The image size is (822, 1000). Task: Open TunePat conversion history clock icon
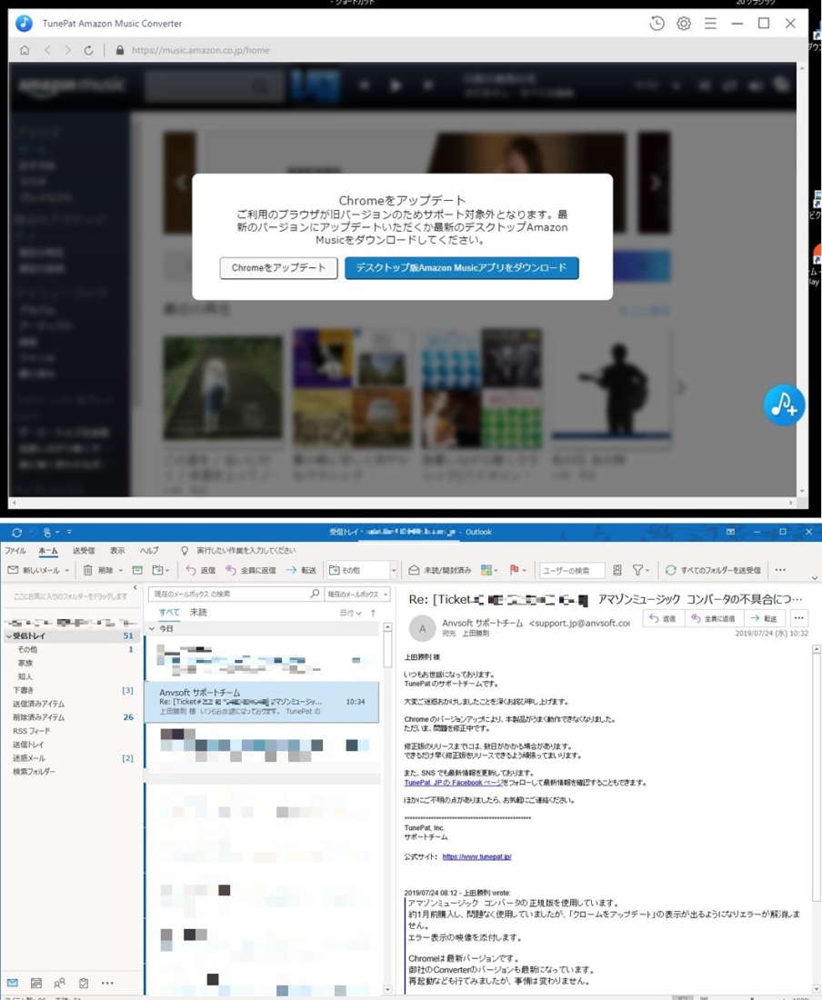click(657, 24)
